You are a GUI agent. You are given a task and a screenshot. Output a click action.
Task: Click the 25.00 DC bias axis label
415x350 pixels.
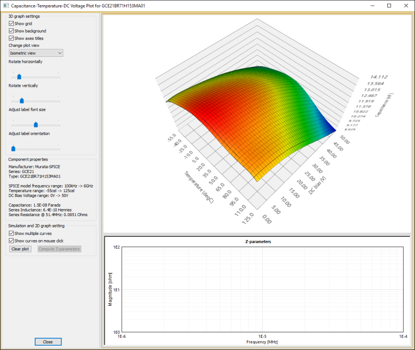coord(310,176)
